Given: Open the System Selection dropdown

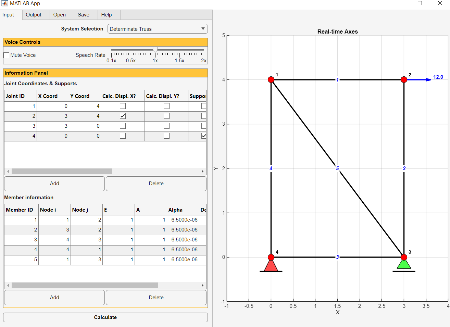Looking at the screenshot, I should pos(158,29).
